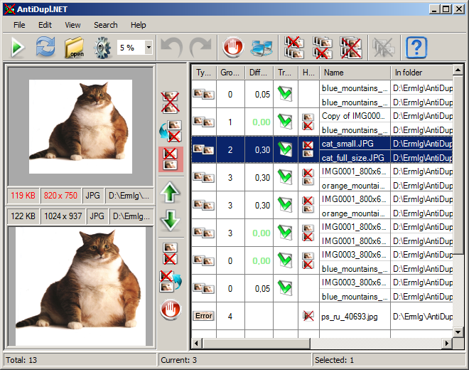Open the Search menu

coord(106,25)
